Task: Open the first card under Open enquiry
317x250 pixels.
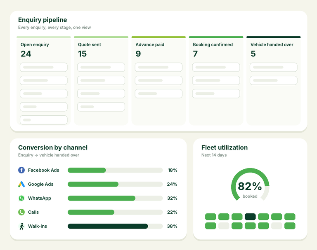Action: pyautogui.click(x=44, y=67)
